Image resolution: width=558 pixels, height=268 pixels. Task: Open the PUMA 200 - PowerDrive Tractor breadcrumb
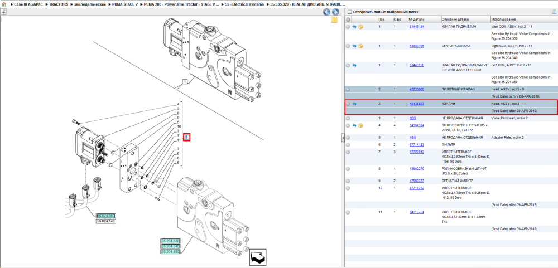[x=181, y=4]
